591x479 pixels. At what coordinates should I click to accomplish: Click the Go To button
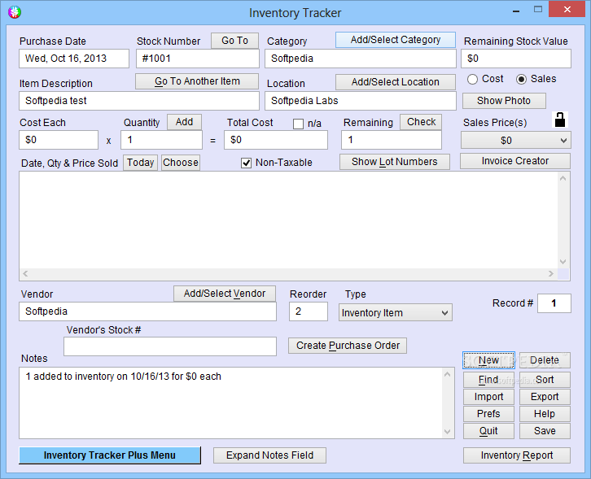tap(234, 41)
